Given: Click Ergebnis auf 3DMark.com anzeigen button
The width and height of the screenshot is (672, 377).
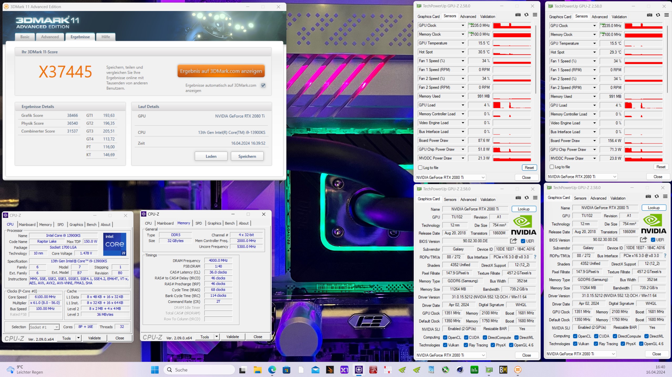Looking at the screenshot, I should point(221,71).
